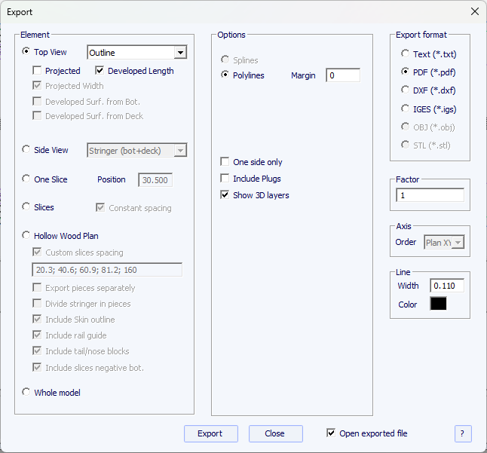Toggle the Show 3D layers checkbox
The width and height of the screenshot is (487, 453).
click(225, 195)
